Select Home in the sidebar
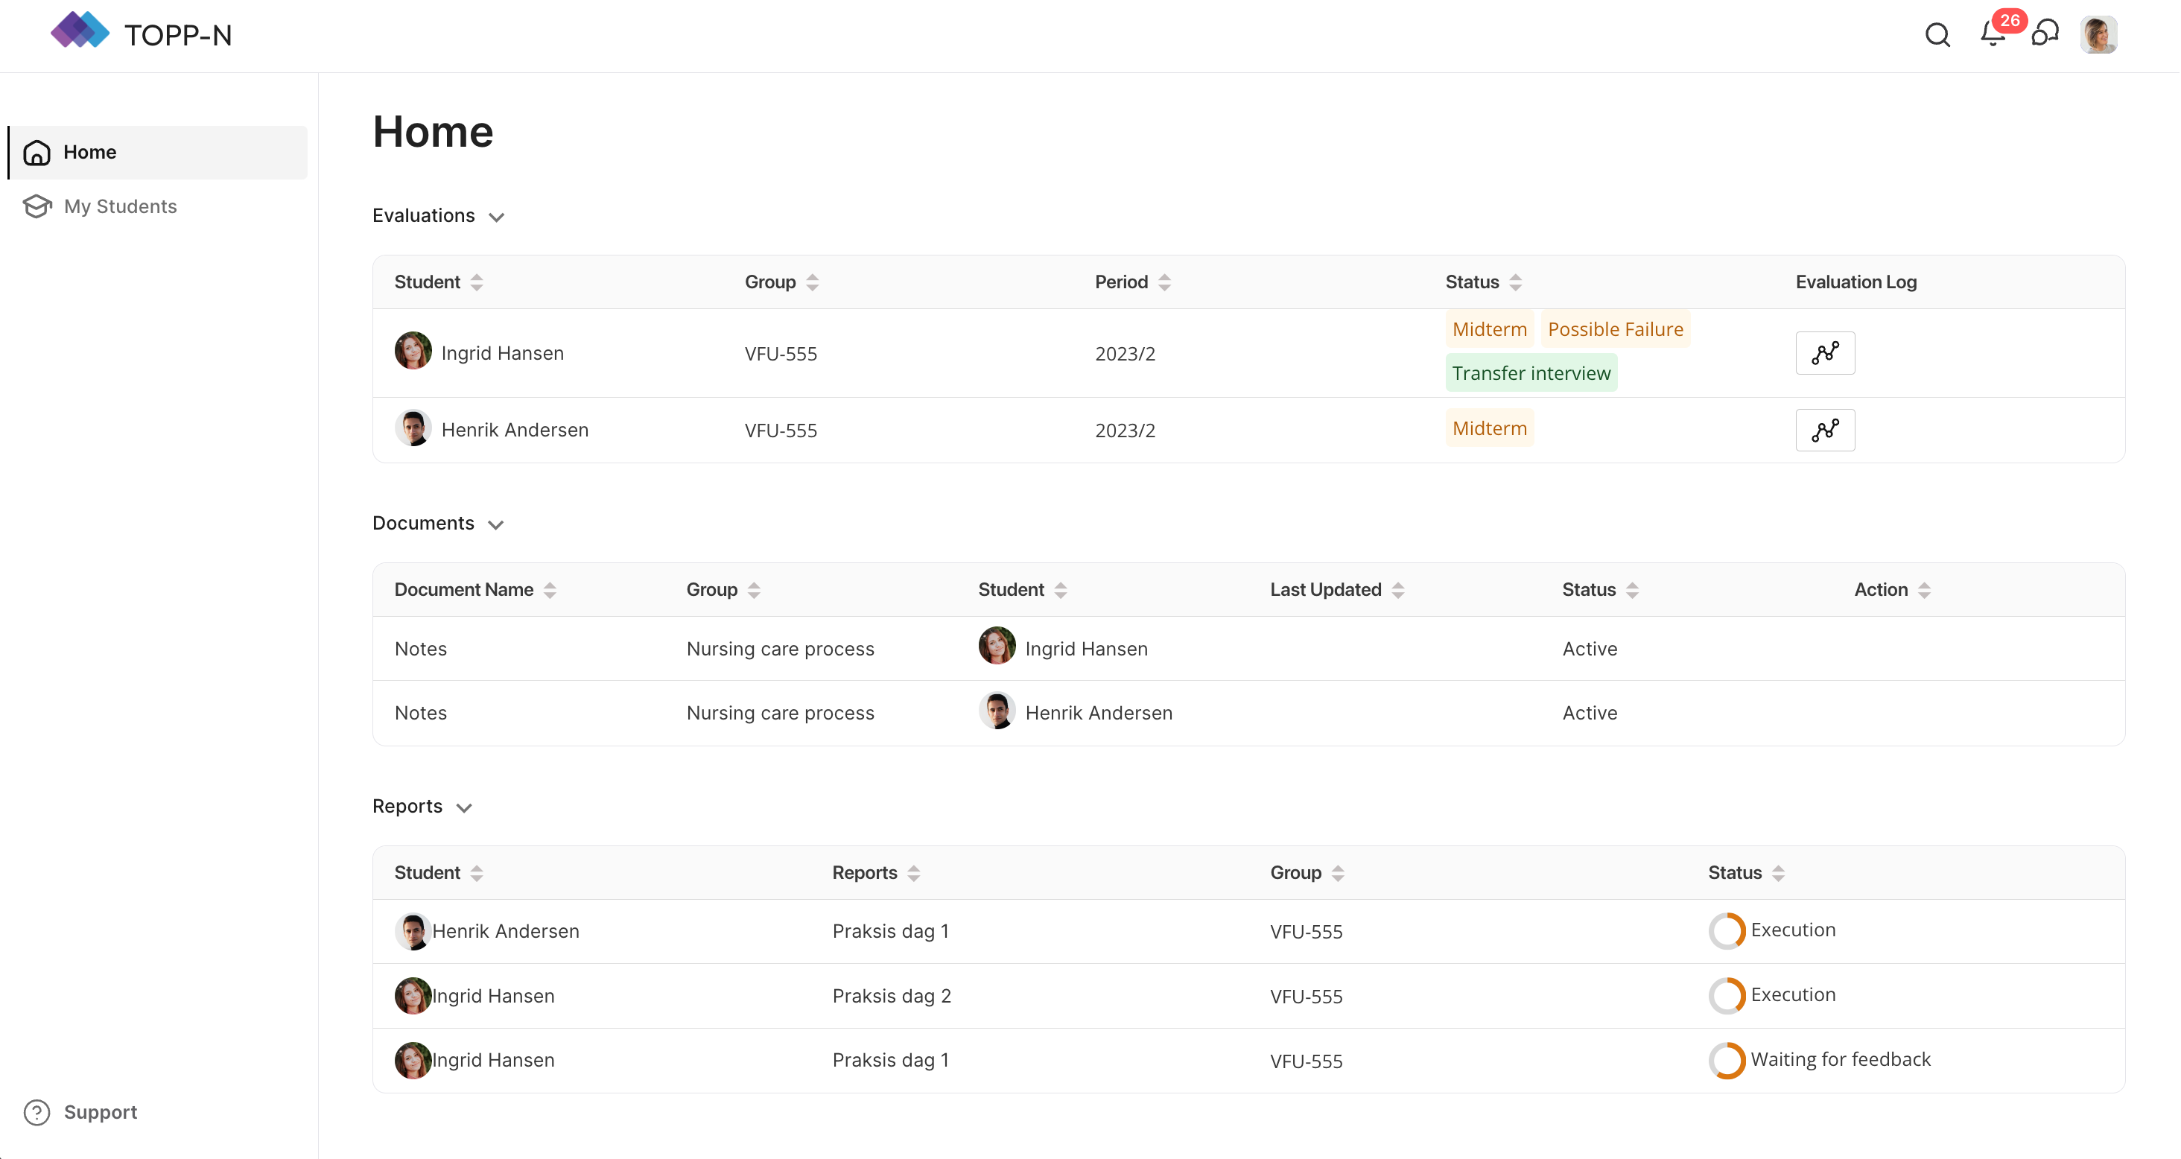Viewport: 2181px width, 1159px height. (89, 153)
